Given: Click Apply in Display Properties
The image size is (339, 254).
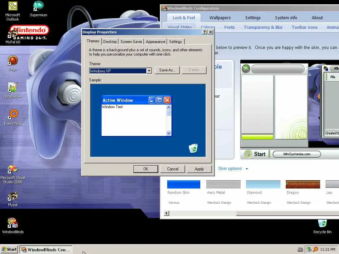Looking at the screenshot, I should [199, 169].
